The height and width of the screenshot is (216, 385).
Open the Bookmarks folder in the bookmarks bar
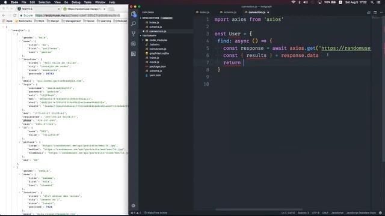[x=23, y=21]
